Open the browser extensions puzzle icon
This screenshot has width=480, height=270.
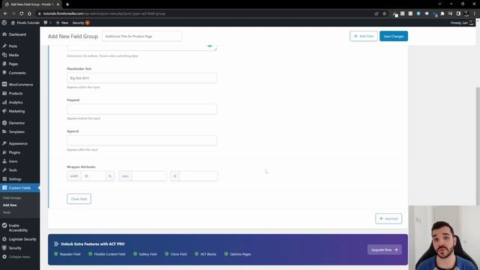(442, 13)
